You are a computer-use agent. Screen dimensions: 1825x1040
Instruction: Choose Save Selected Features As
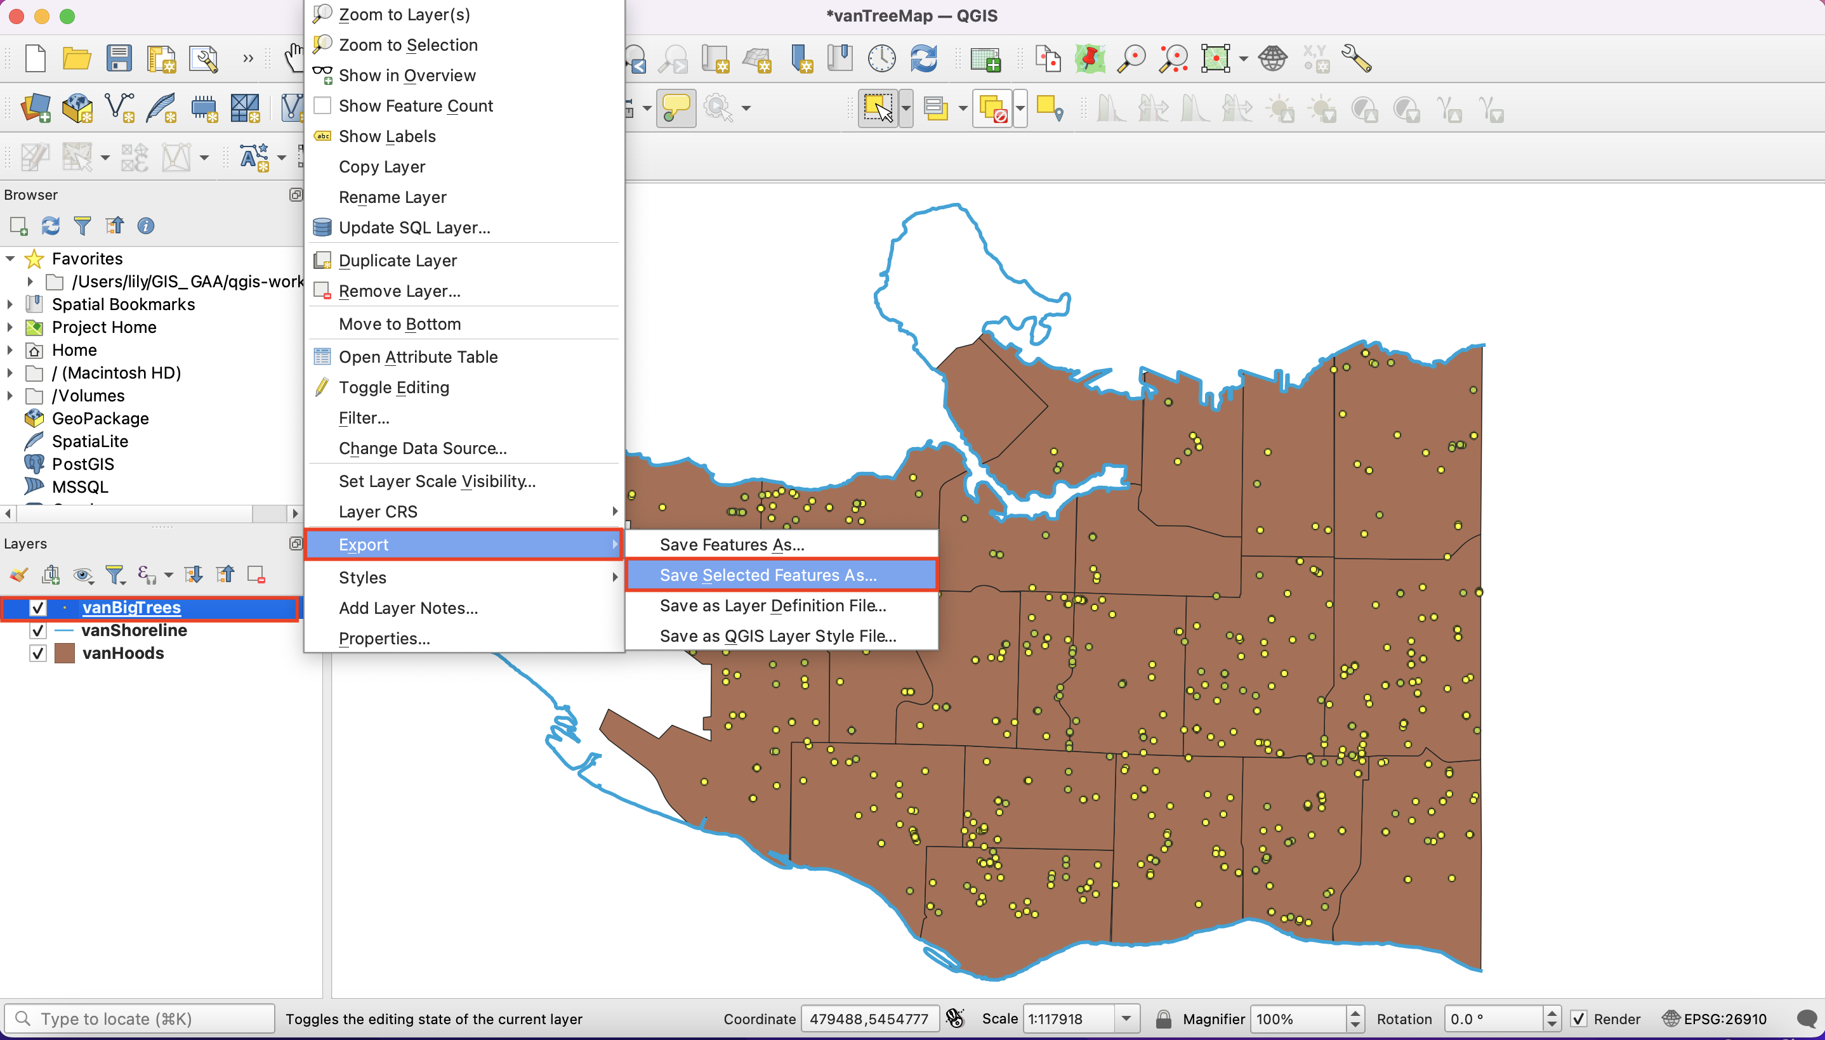pyautogui.click(x=767, y=575)
